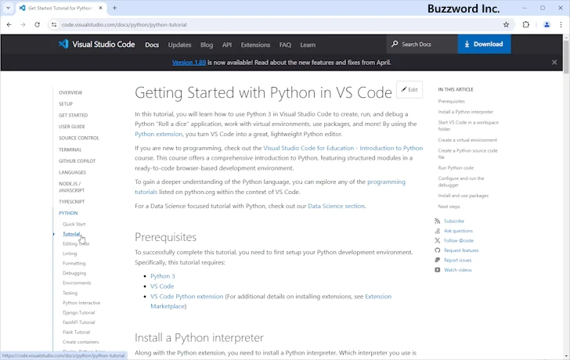Expand the Languages sidebar section

pyautogui.click(x=72, y=172)
